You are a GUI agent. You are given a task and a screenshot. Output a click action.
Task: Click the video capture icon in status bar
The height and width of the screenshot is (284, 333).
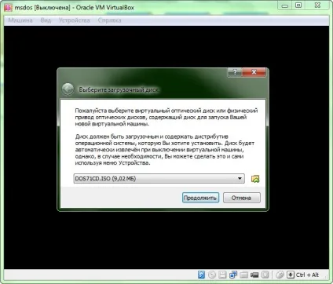254,275
